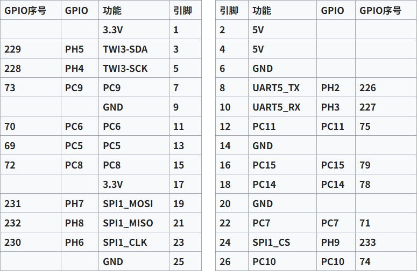
Task: Click the TWI3-SCK function cell
Action: pyautogui.click(x=125, y=69)
